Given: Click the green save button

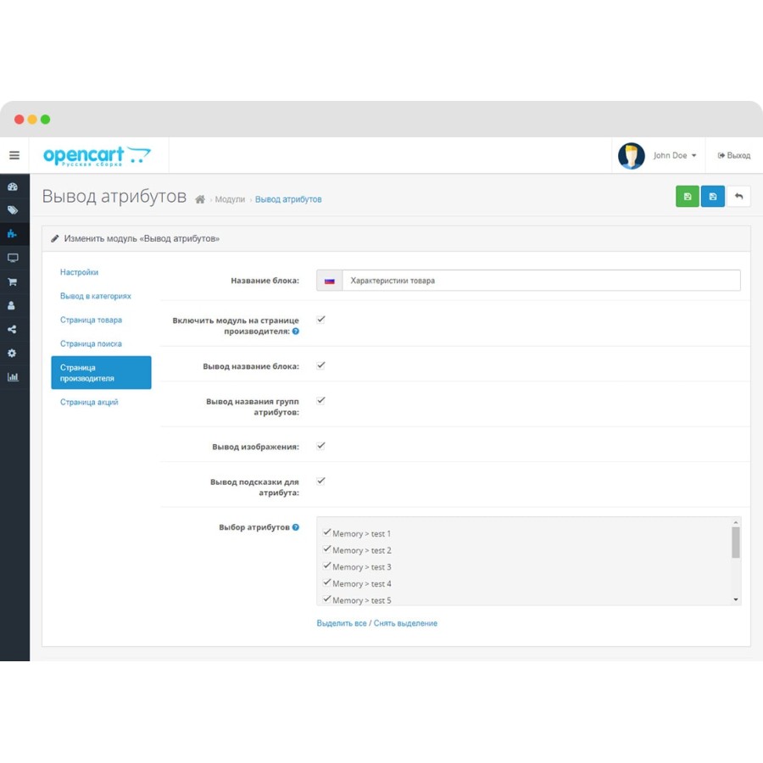Looking at the screenshot, I should (x=687, y=197).
